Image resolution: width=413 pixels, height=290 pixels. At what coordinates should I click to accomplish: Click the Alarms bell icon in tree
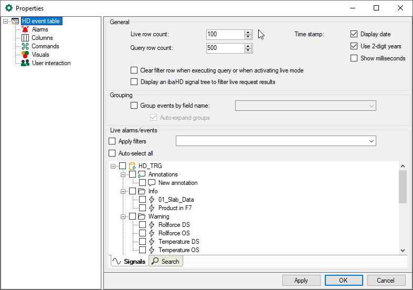pos(25,29)
